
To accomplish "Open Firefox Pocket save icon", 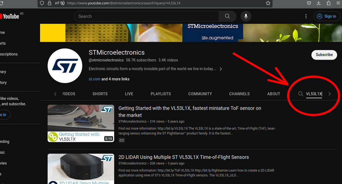I will tap(309, 3).
